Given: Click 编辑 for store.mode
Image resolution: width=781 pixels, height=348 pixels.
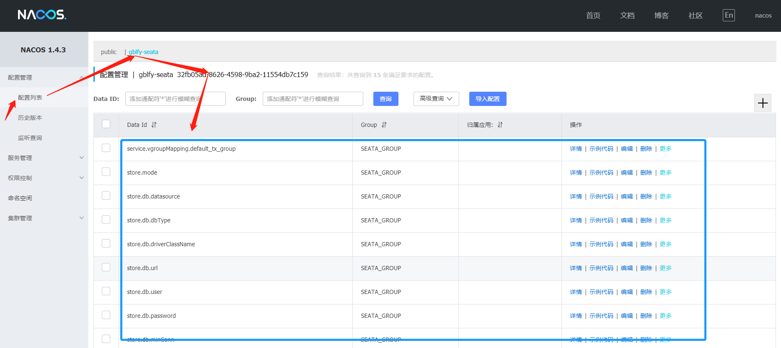Looking at the screenshot, I should (x=627, y=173).
